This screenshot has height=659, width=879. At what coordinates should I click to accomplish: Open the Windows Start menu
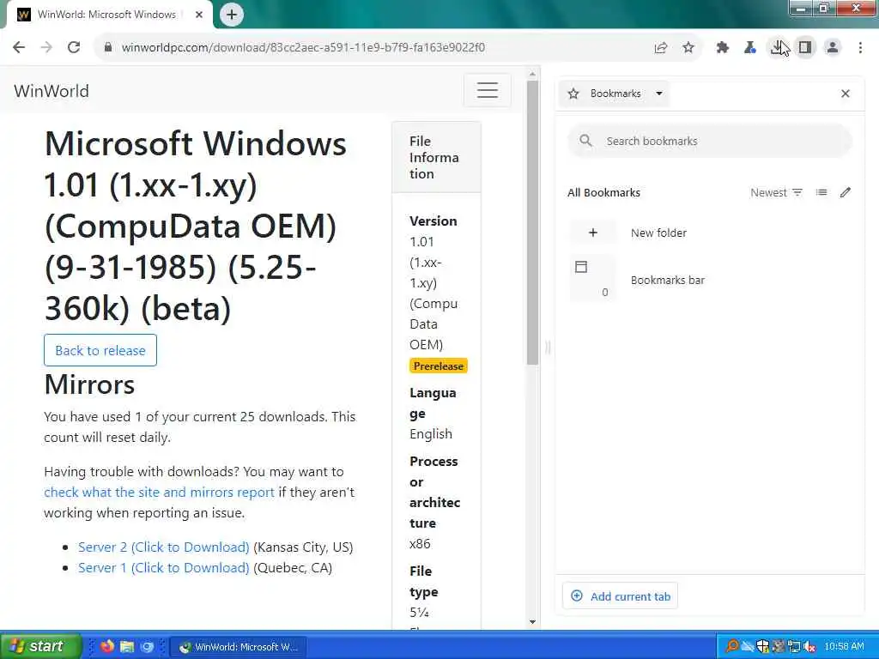[41, 646]
